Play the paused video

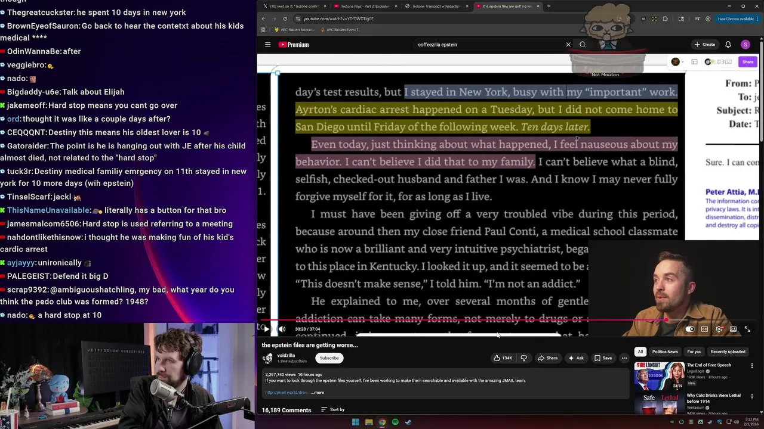tap(266, 329)
